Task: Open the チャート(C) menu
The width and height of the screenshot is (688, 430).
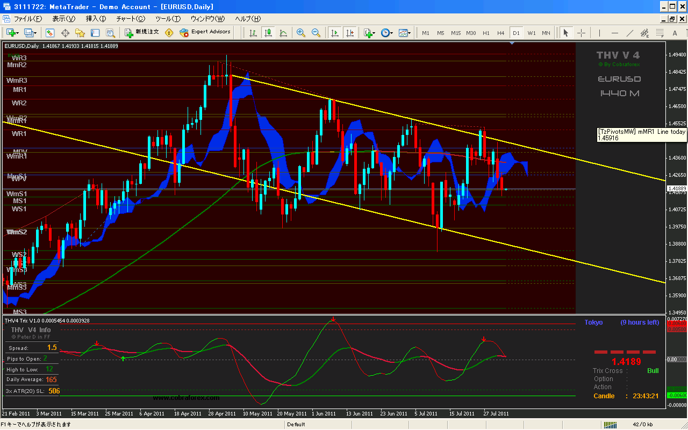Action: (130, 19)
